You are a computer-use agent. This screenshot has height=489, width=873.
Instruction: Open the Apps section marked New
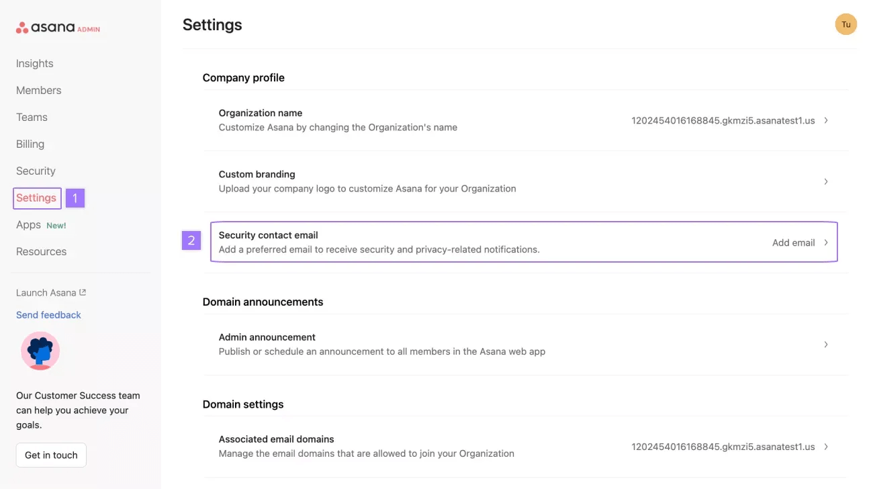pos(29,224)
